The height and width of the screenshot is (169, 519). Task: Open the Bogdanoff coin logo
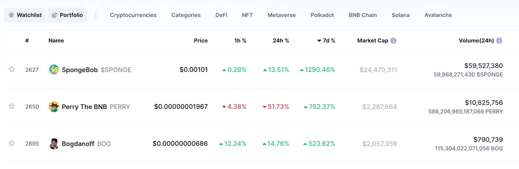point(54,143)
